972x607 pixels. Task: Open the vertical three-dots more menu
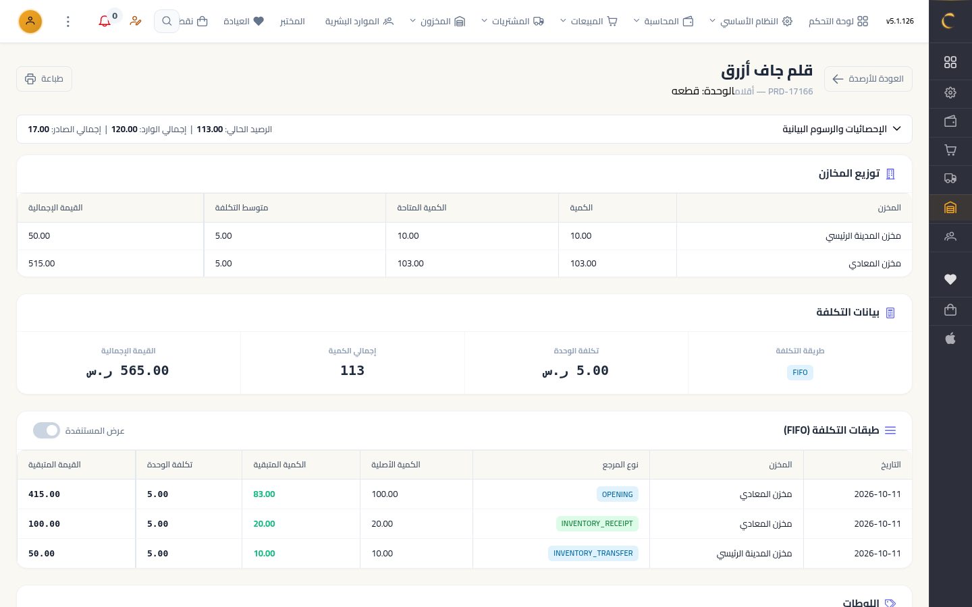[x=68, y=22]
